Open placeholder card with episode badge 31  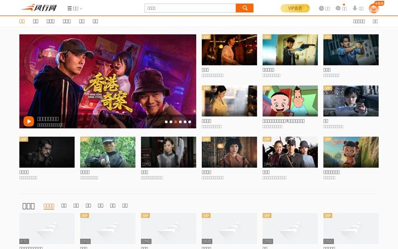point(108,229)
